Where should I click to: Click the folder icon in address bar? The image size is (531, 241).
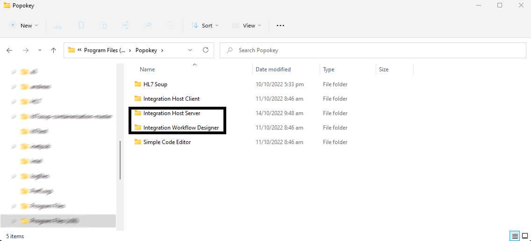point(71,50)
